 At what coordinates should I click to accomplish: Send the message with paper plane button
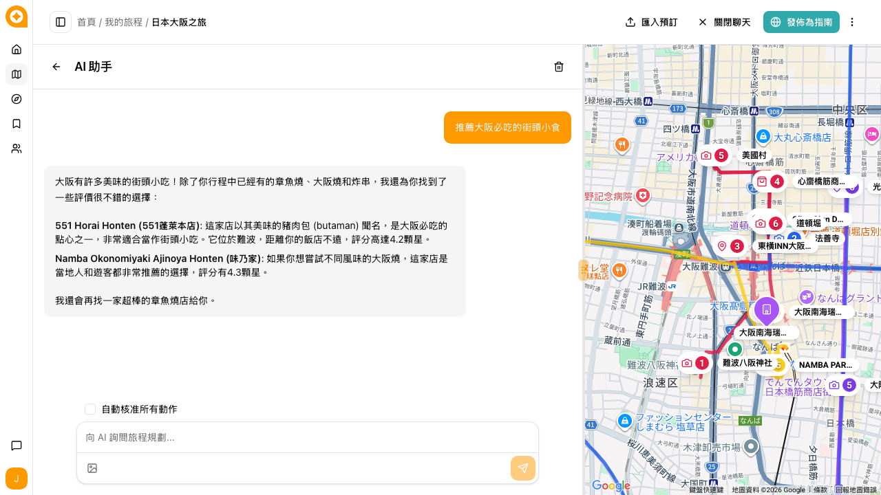click(x=523, y=468)
